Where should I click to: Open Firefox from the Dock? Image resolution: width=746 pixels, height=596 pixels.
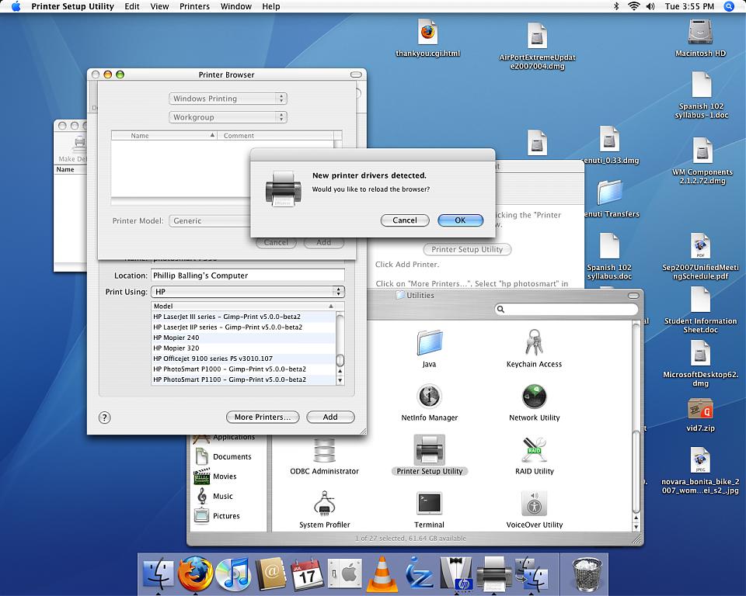coord(195,575)
